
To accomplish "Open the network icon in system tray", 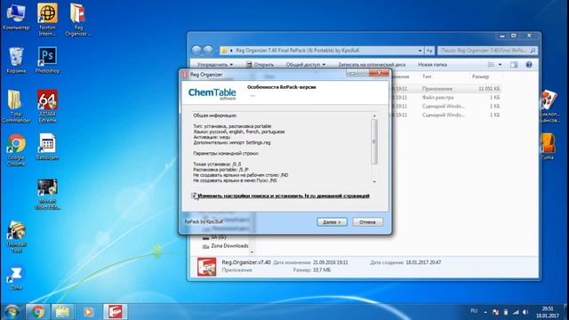I will click(516, 312).
